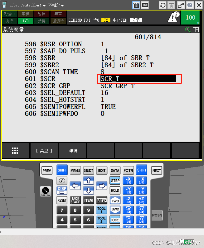
Task: Click the -X rotation (J4) jog key
Action: pyautogui.click(x=128, y=210)
